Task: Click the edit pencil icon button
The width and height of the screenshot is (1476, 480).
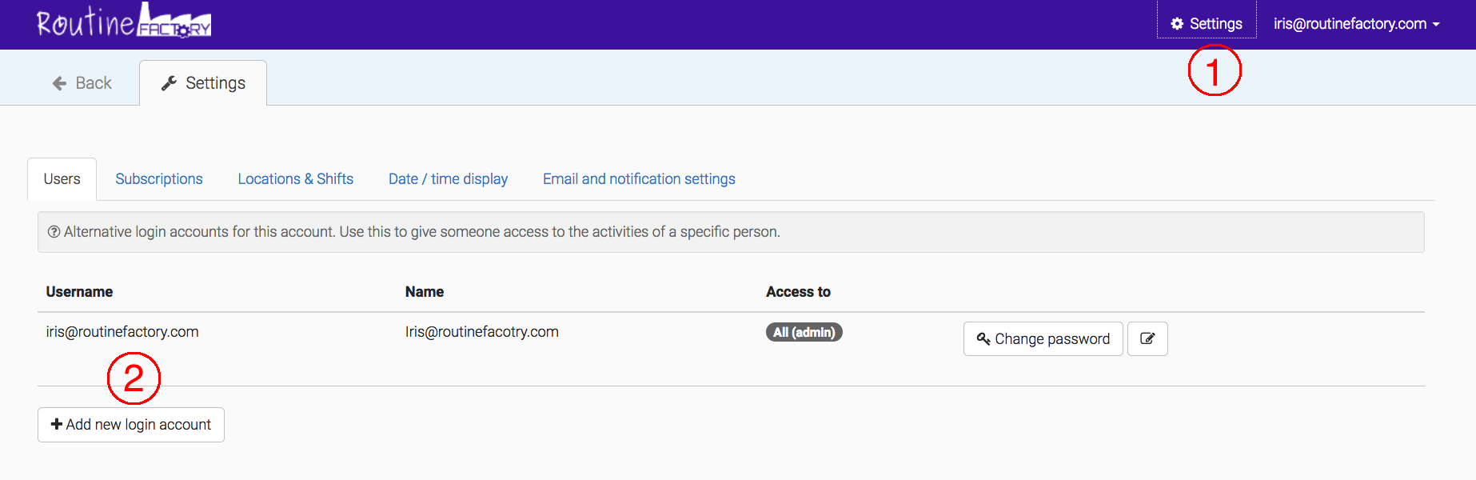Action: click(1147, 339)
